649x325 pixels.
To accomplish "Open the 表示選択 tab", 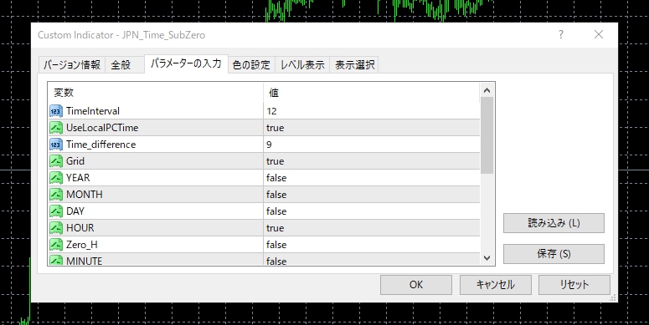I will [x=354, y=65].
